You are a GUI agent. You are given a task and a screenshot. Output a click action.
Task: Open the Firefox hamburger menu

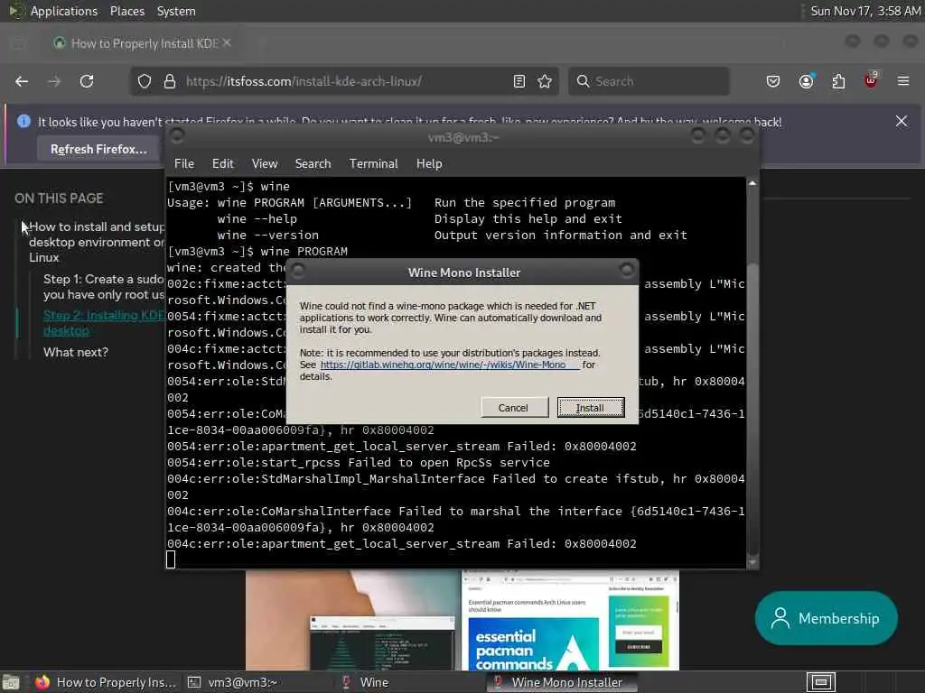pos(903,81)
